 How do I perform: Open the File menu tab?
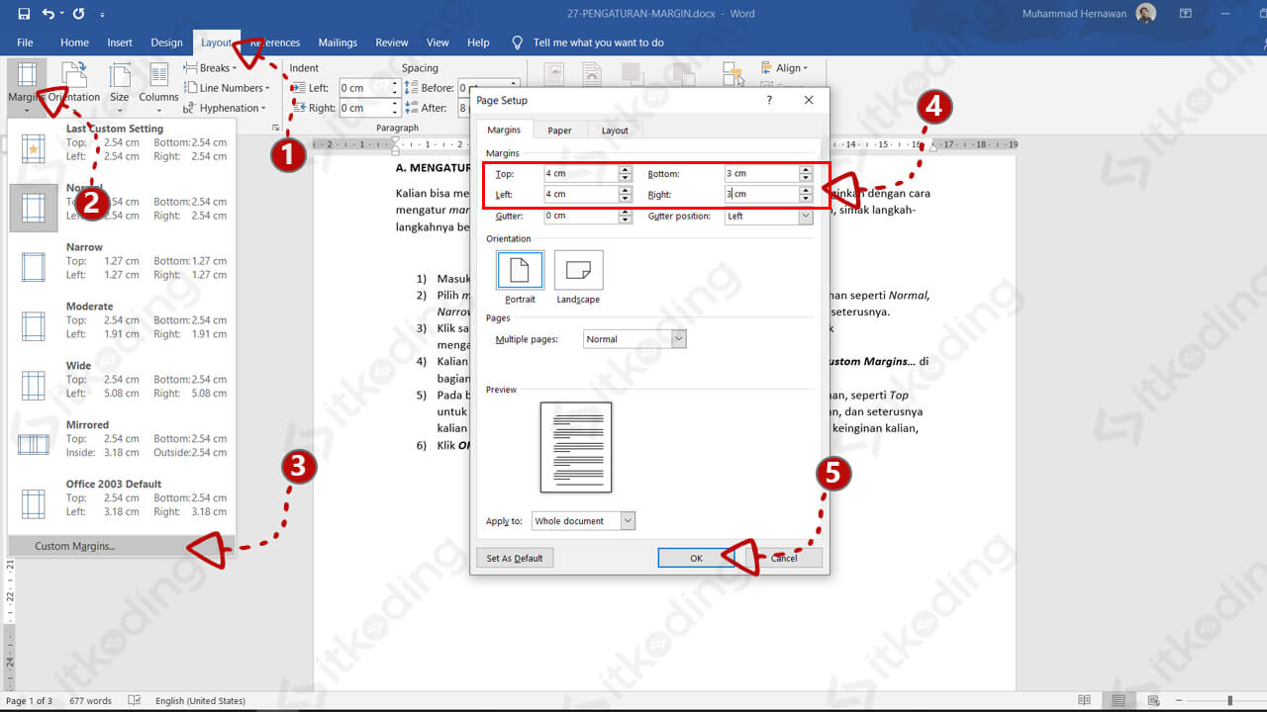click(25, 43)
